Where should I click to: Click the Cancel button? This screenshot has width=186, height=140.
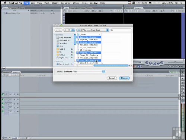click(112, 78)
